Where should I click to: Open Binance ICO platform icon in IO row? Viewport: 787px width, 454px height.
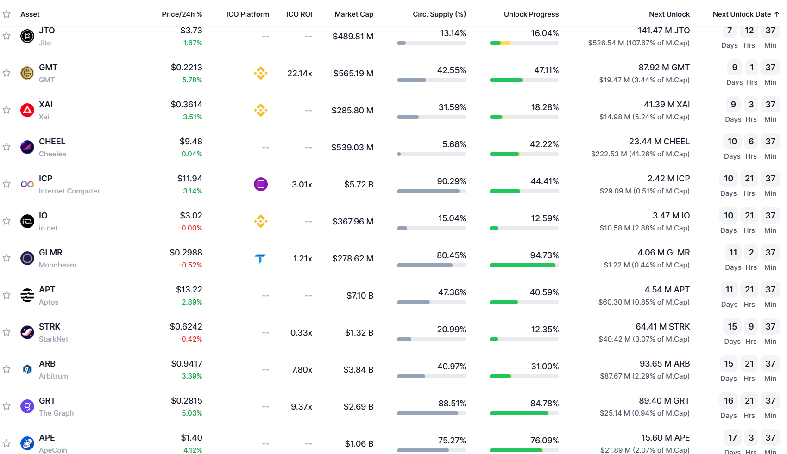coord(261,221)
